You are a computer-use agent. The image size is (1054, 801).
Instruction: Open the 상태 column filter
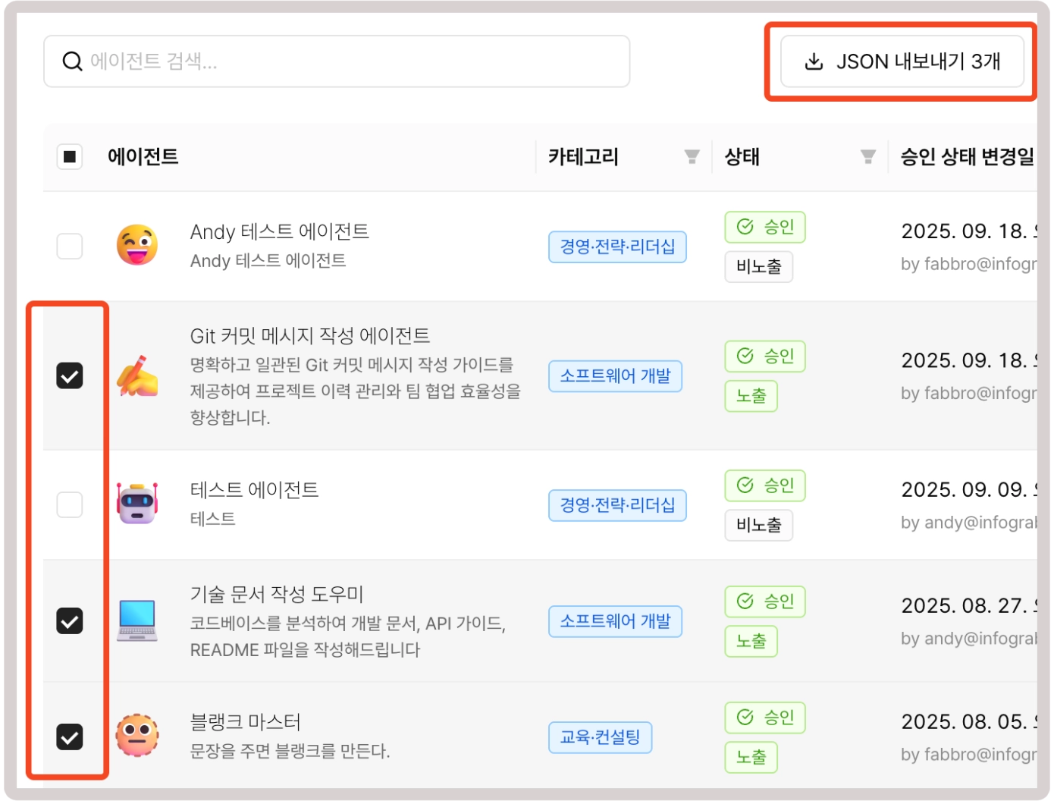point(868,157)
